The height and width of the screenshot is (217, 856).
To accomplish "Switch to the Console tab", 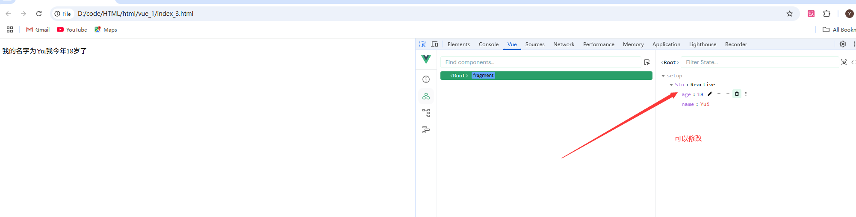I will point(489,44).
